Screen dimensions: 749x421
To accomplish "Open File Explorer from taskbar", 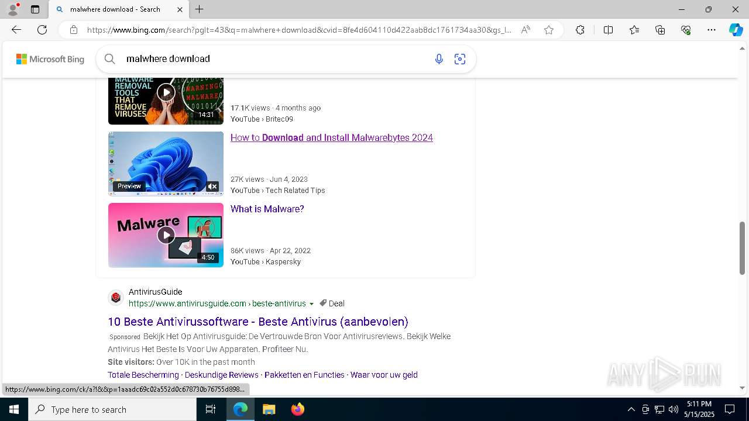I will (x=269, y=409).
